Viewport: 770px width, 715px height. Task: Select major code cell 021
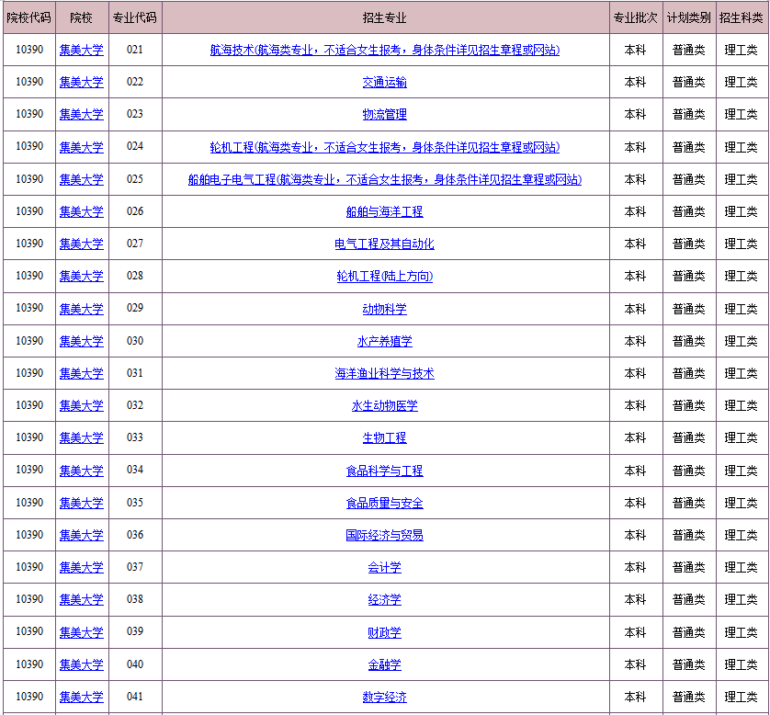[135, 50]
